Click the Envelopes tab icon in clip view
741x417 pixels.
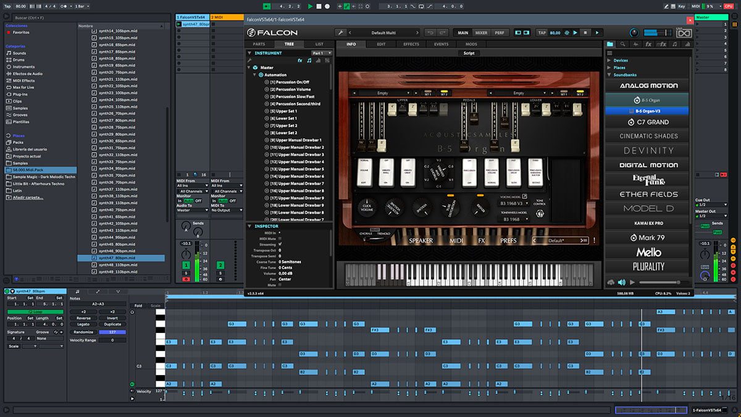(98, 291)
